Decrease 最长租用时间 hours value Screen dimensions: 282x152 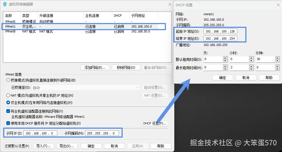[x=251, y=69]
